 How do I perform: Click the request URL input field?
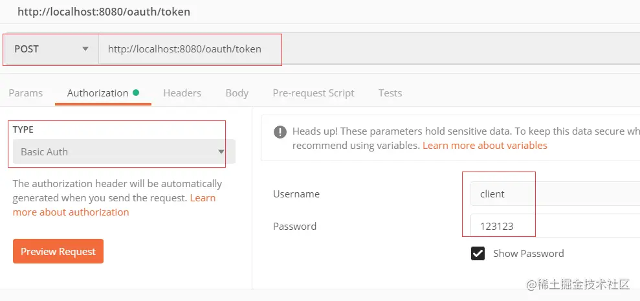(x=369, y=49)
